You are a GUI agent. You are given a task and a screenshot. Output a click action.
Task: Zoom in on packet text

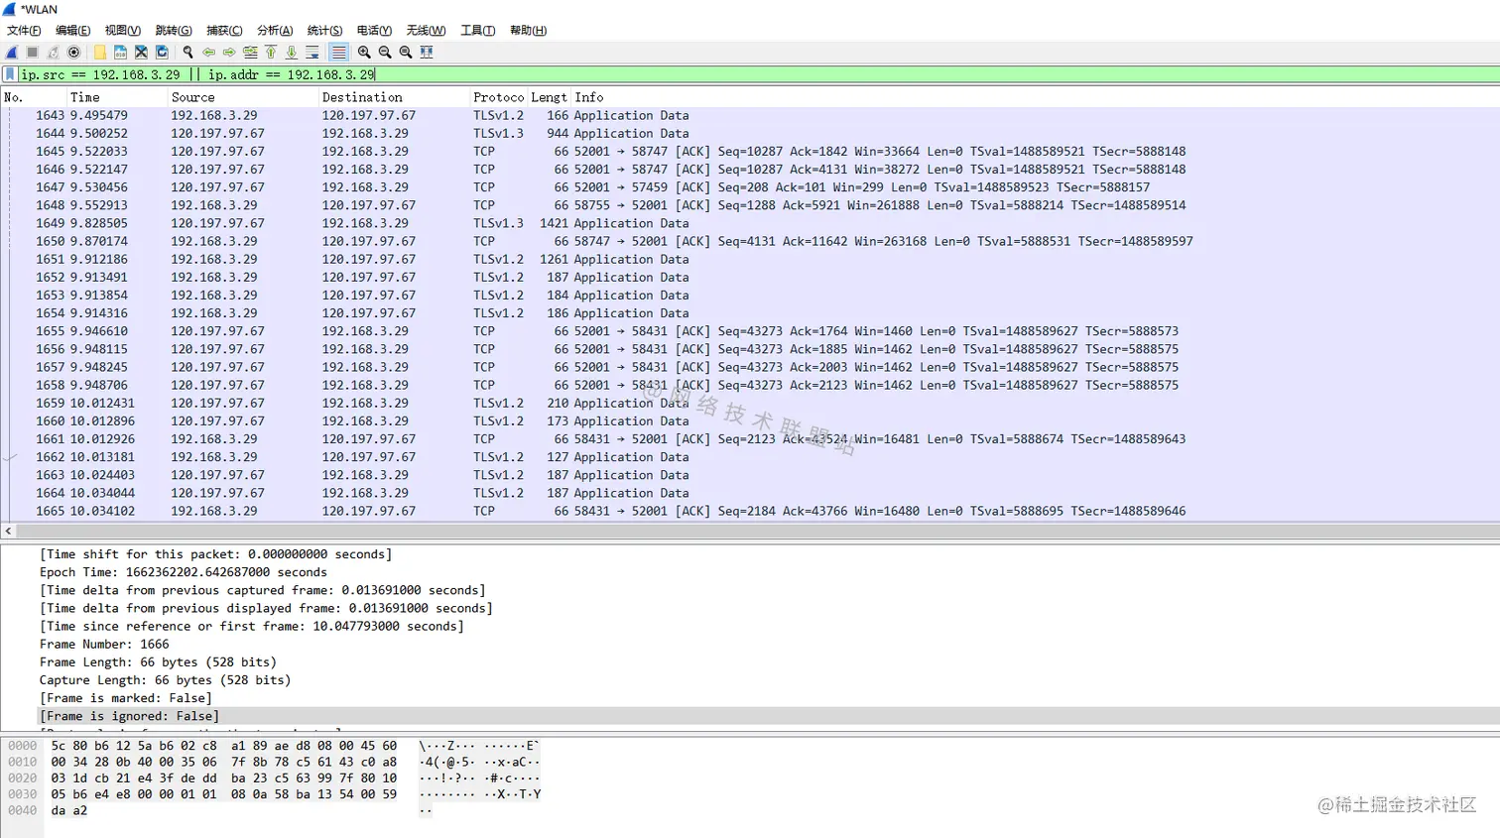point(364,52)
